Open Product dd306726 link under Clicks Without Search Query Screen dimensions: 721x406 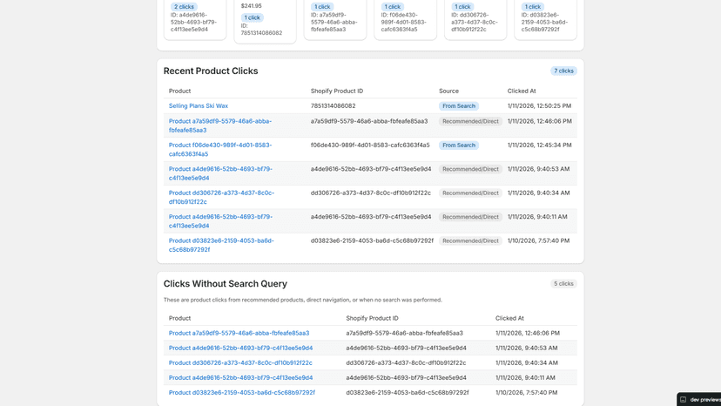tap(240, 362)
